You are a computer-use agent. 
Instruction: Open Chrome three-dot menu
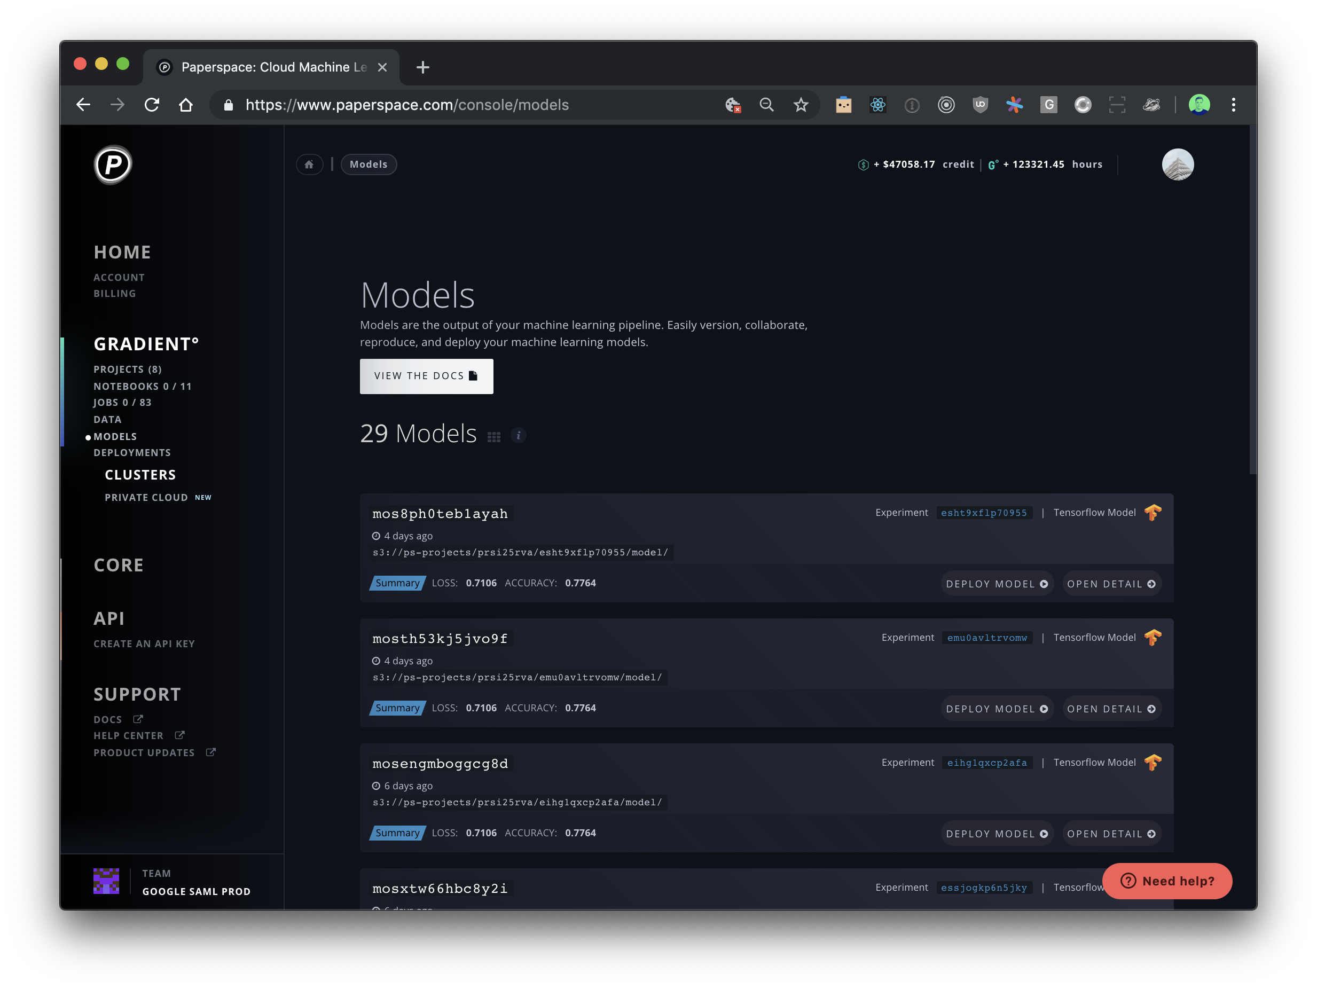1233,105
